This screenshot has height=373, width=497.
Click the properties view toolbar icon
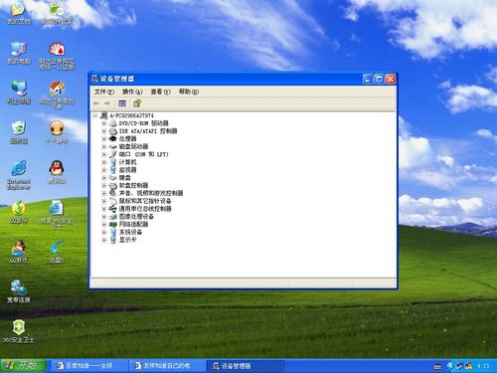tap(122, 103)
